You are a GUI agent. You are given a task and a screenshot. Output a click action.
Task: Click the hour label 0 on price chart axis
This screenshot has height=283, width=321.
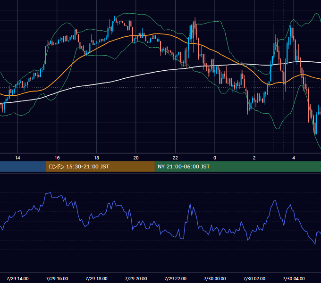(x=215, y=158)
